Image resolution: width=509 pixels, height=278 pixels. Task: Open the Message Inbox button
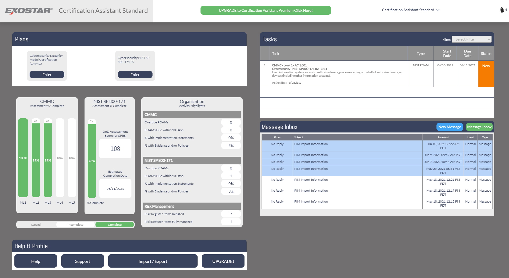[x=479, y=127]
